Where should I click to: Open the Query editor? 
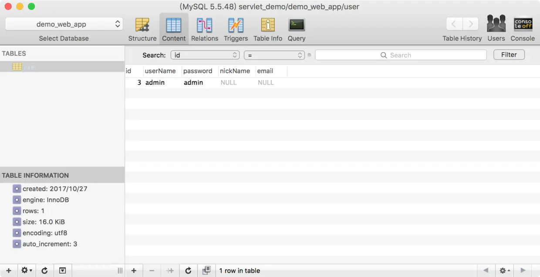pos(297,29)
